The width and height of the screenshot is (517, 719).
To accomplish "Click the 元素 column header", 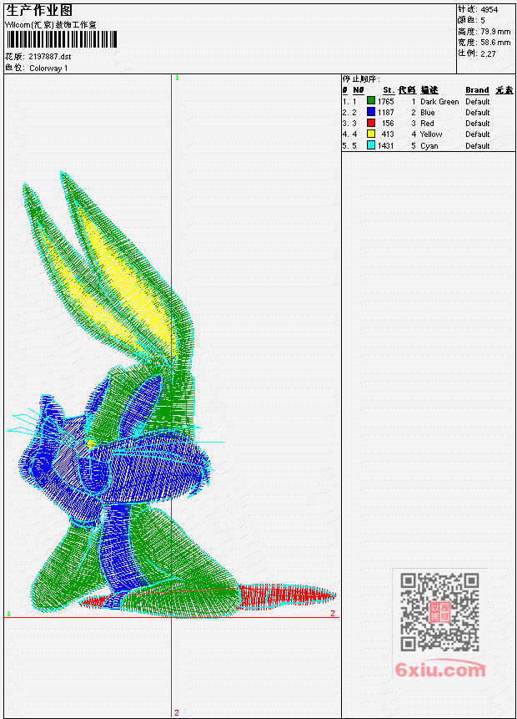I will (504, 90).
